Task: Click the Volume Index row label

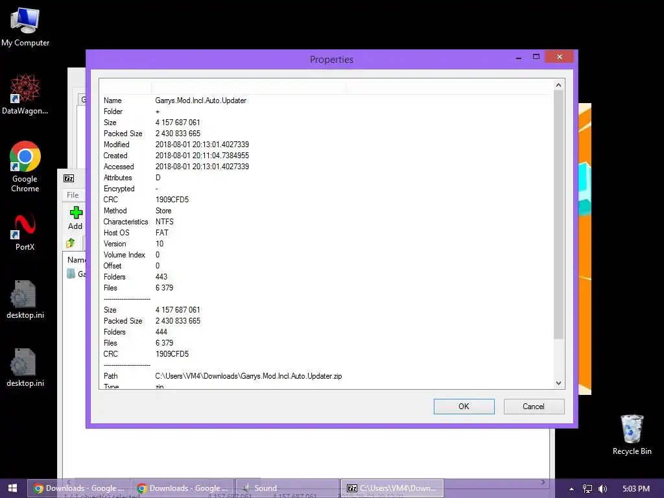Action: [x=124, y=254]
